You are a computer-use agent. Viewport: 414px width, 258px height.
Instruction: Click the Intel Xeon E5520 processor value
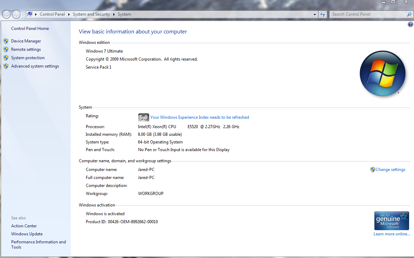click(x=189, y=127)
